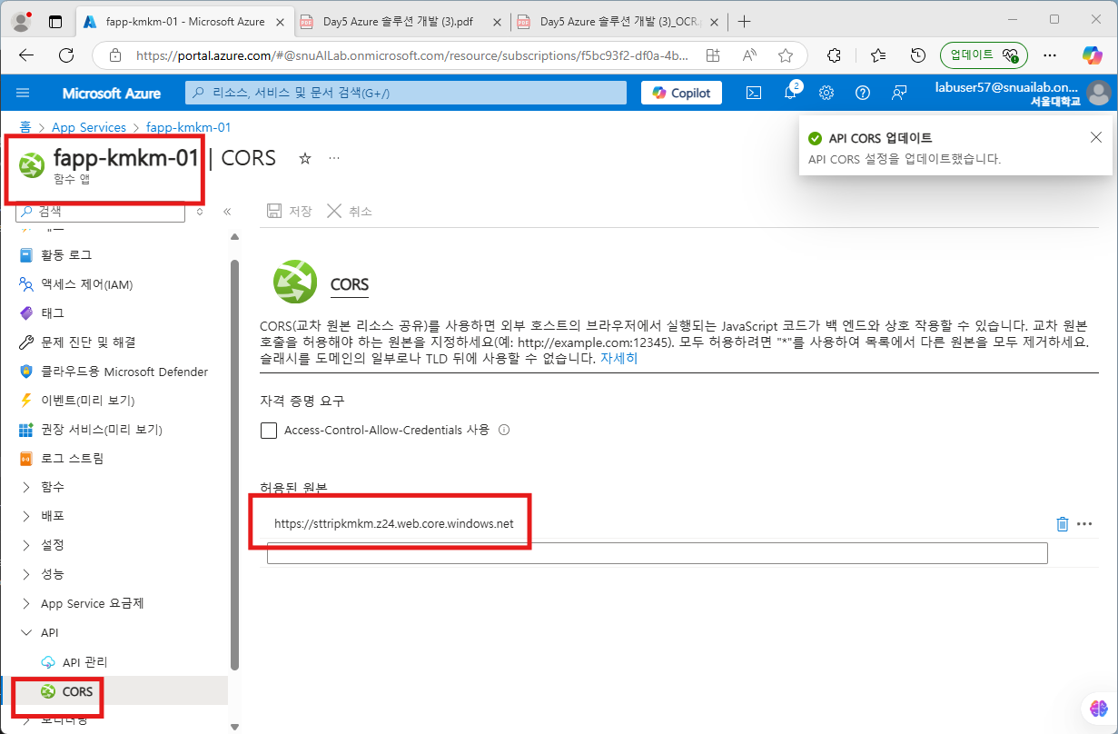
Task: Click the read aloud icon in address bar
Action: (x=749, y=55)
